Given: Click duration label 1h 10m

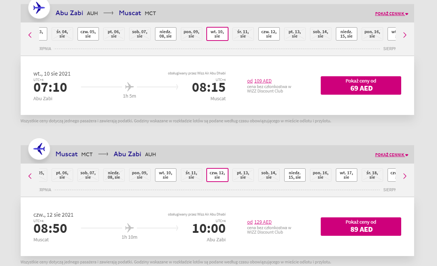Looking at the screenshot, I should [129, 237].
